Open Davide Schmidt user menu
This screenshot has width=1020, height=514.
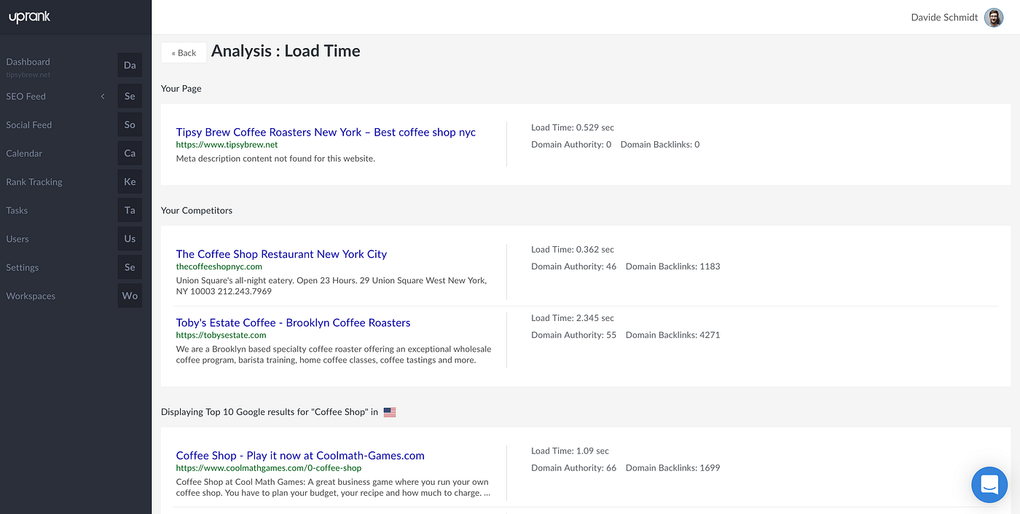pos(944,17)
